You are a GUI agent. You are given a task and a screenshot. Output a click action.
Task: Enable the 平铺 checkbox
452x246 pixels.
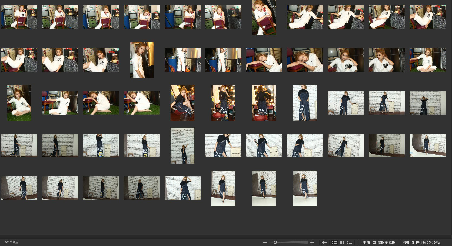coord(359,242)
